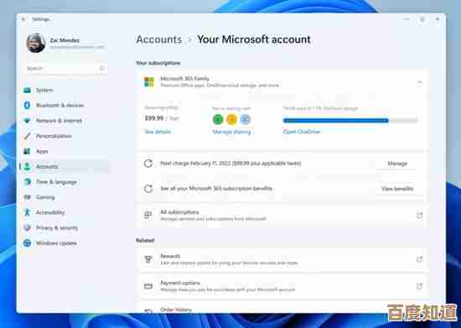The width and height of the screenshot is (461, 328).
Task: Click the View benefits button
Action: point(397,189)
